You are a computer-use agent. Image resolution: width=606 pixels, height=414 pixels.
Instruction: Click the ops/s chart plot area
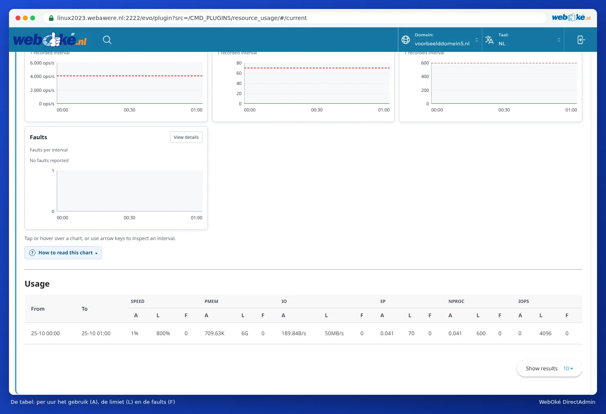click(x=130, y=83)
